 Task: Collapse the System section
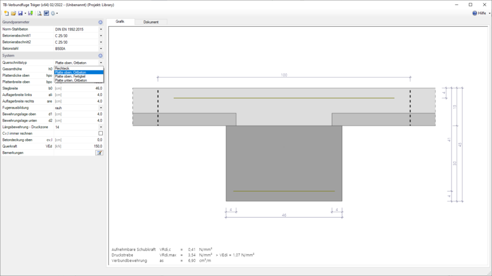pos(101,56)
